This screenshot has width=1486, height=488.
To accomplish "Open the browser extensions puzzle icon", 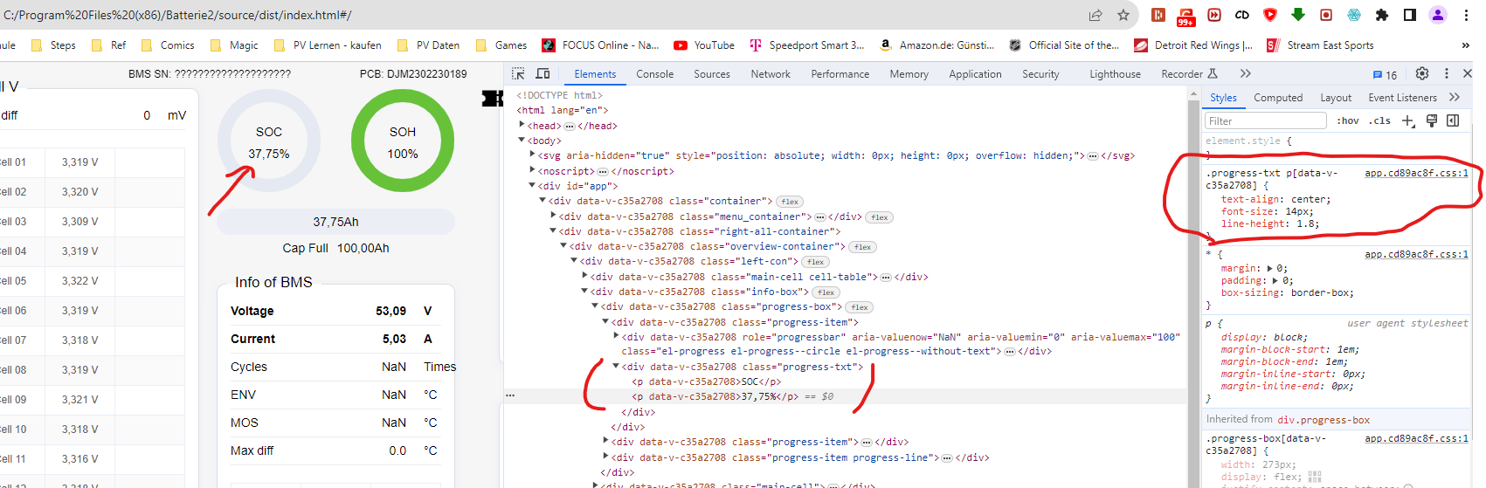I will coord(1382,15).
